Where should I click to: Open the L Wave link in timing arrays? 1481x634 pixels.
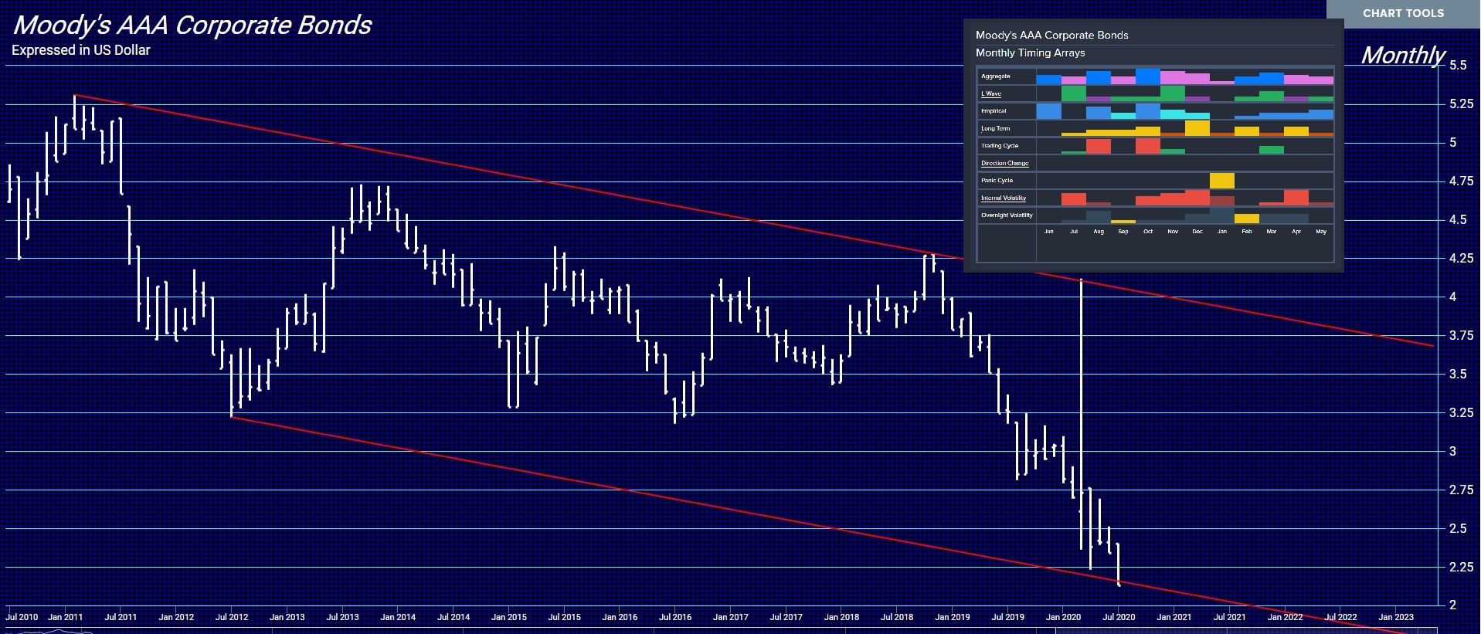pos(991,93)
